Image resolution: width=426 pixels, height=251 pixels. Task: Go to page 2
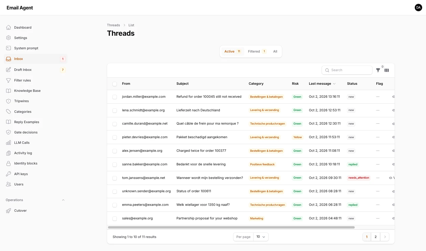(x=376, y=237)
